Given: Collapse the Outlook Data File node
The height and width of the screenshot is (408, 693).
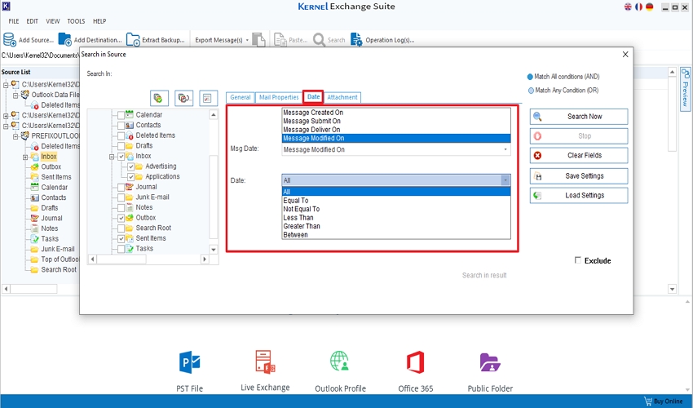Looking at the screenshot, I should [x=15, y=95].
